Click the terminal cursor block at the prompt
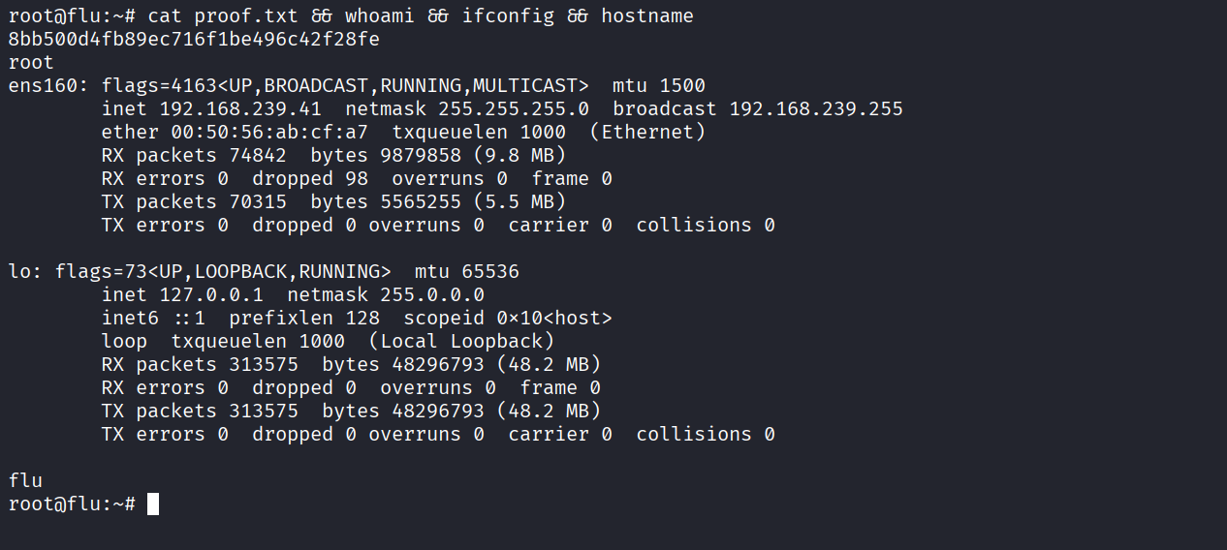 pos(152,504)
